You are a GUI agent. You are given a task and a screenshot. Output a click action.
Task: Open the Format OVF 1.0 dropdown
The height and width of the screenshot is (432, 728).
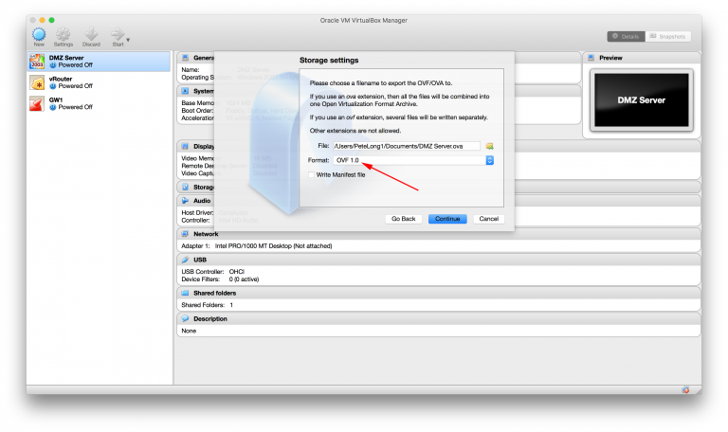pyautogui.click(x=413, y=160)
